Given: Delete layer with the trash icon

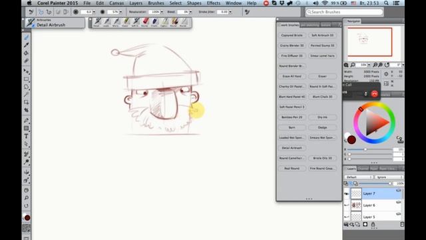Looking at the screenshot, I should pyautogui.click(x=402, y=224).
